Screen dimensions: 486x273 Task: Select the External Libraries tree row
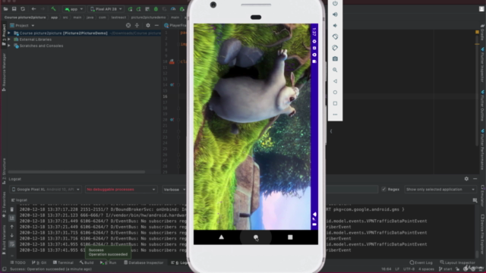tap(36, 39)
